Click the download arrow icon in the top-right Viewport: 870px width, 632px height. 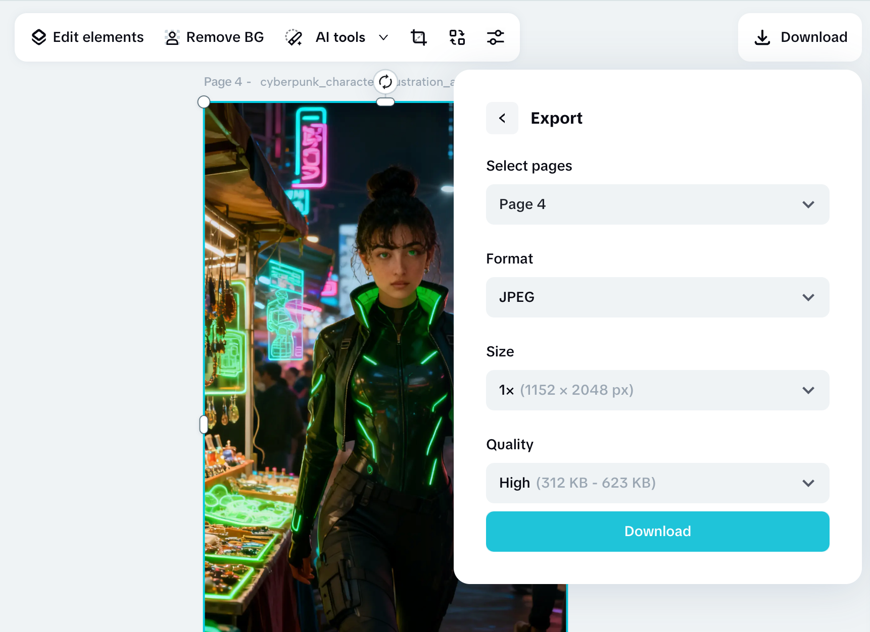click(762, 37)
